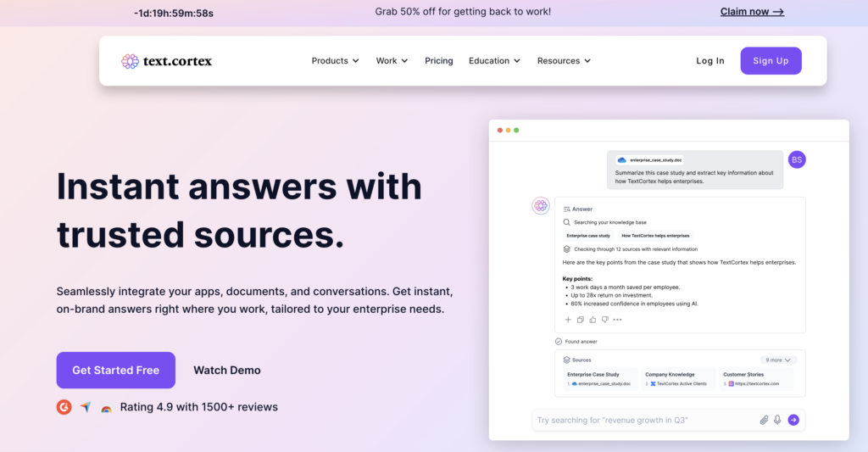This screenshot has height=452, width=868.
Task: Click the '3 work days a month saved' bullet
Action: (625, 287)
